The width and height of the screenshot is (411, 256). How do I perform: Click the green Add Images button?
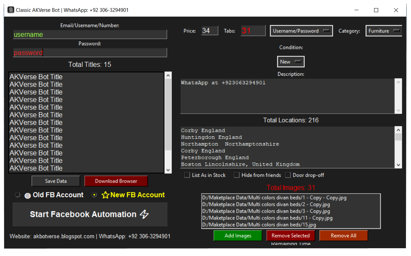238,236
